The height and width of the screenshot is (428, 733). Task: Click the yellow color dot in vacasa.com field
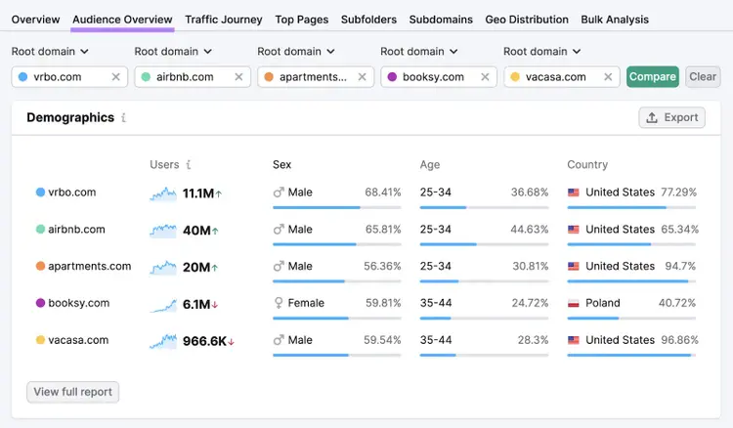point(515,76)
